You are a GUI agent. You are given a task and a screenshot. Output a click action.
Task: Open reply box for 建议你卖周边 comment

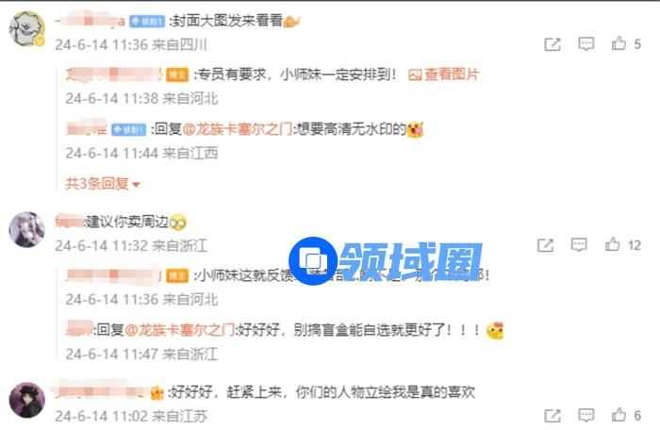[579, 244]
